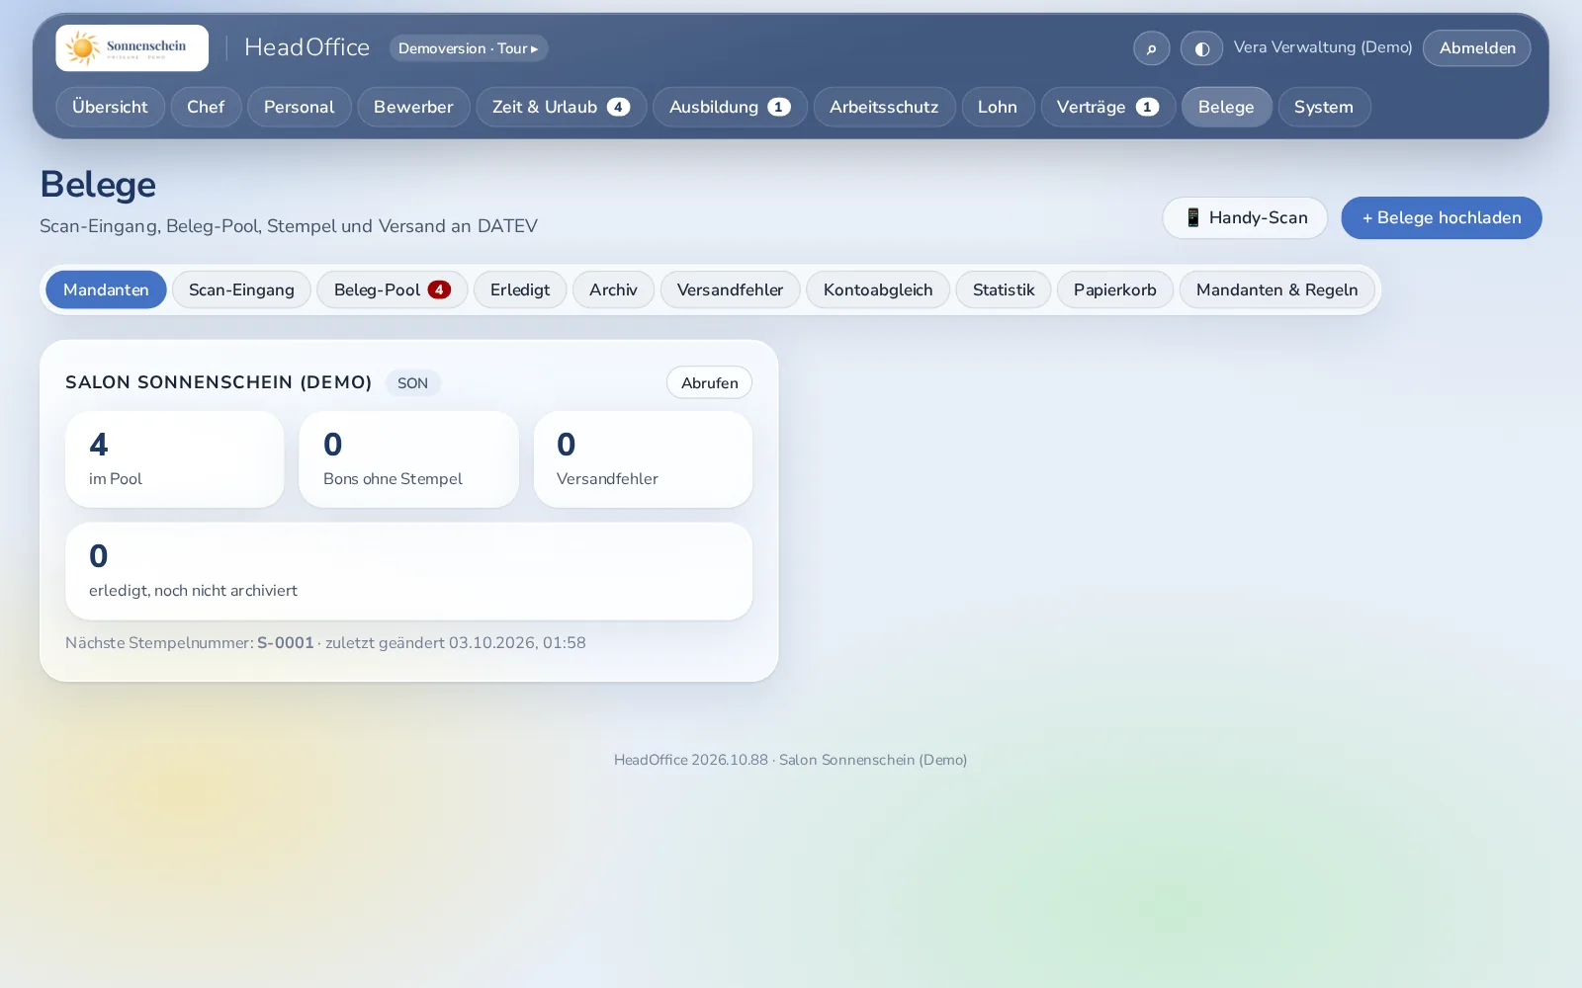Open the Versandfehler count tile
Screen dimensions: 1582x988
click(x=643, y=459)
